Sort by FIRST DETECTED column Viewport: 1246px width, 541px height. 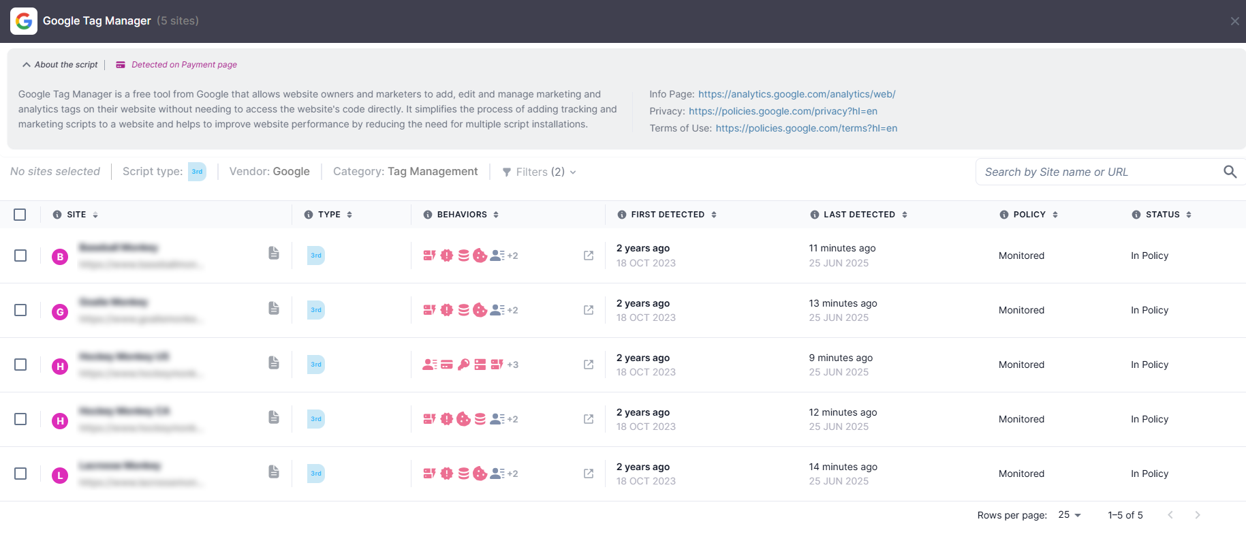click(x=714, y=215)
